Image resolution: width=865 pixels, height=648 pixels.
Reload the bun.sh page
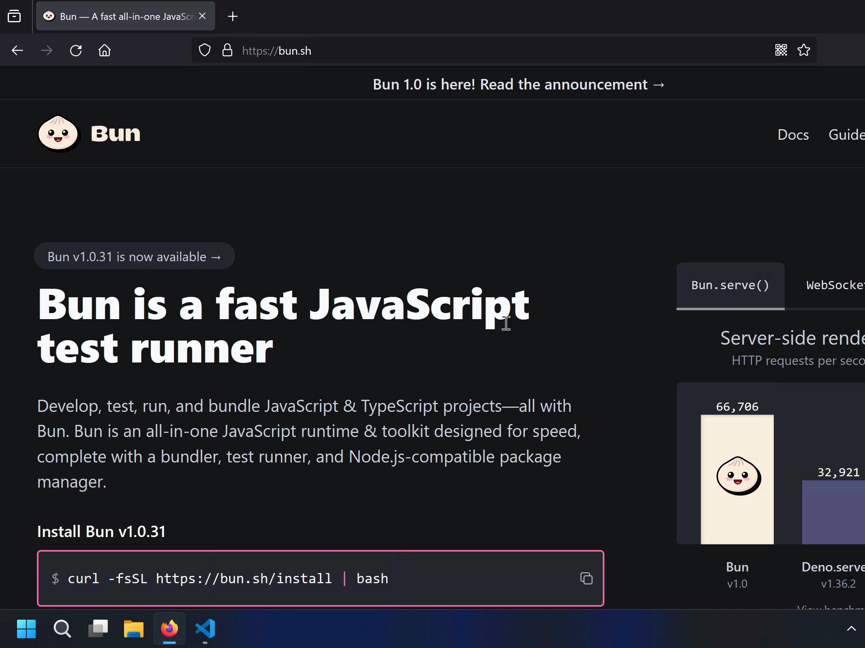(x=76, y=51)
